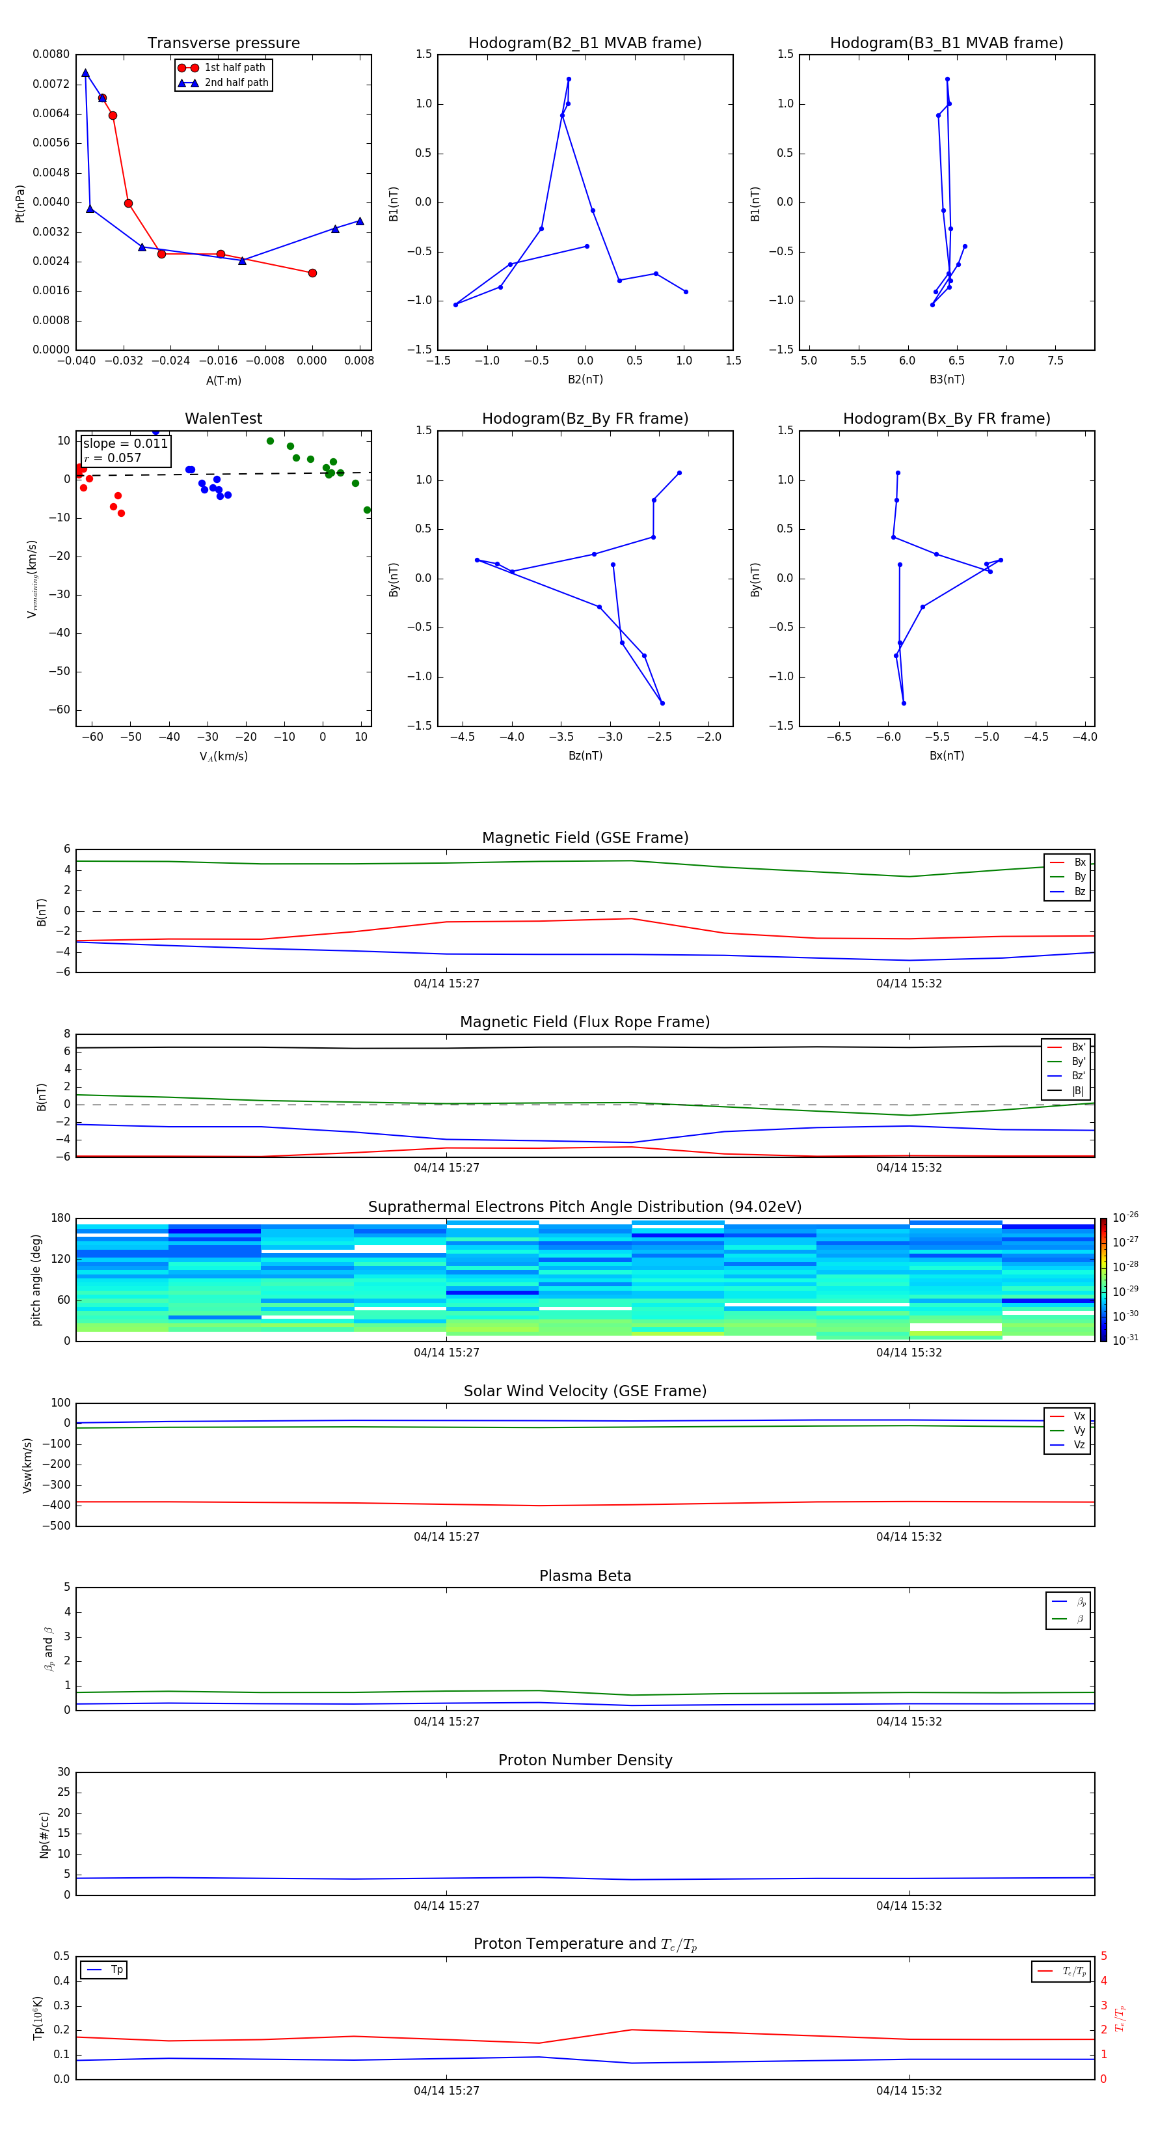Viewport: 1171px width, 2148px height.
Task: Click the 'Vy' entry in velocity legend
Action: point(1068,1430)
